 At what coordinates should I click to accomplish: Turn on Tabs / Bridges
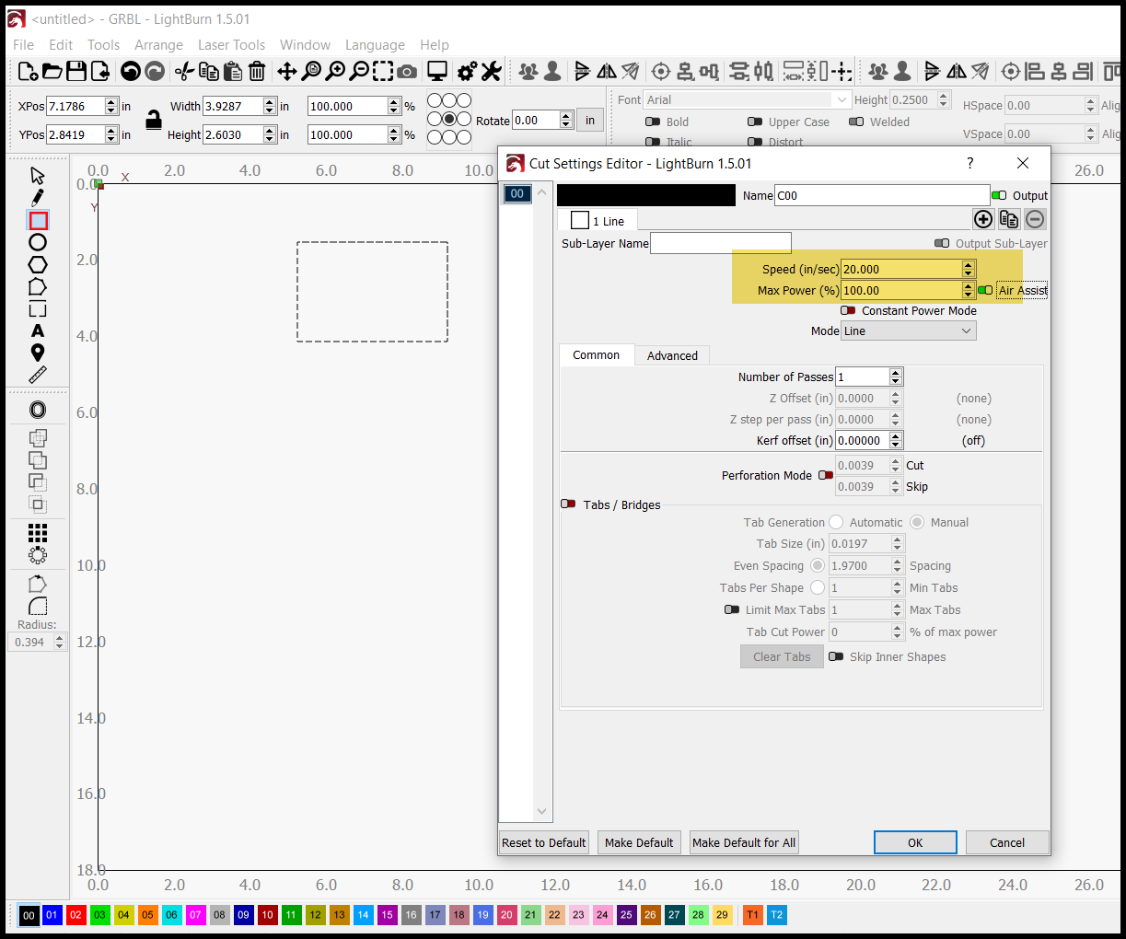(x=569, y=504)
